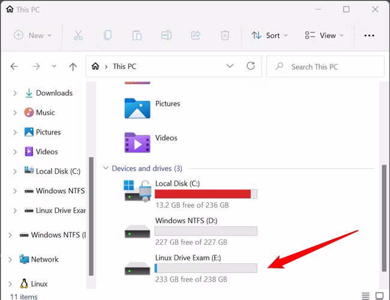Click the Share icon in toolbar
Viewport: 390px width, 300px height.
pyautogui.click(x=196, y=35)
